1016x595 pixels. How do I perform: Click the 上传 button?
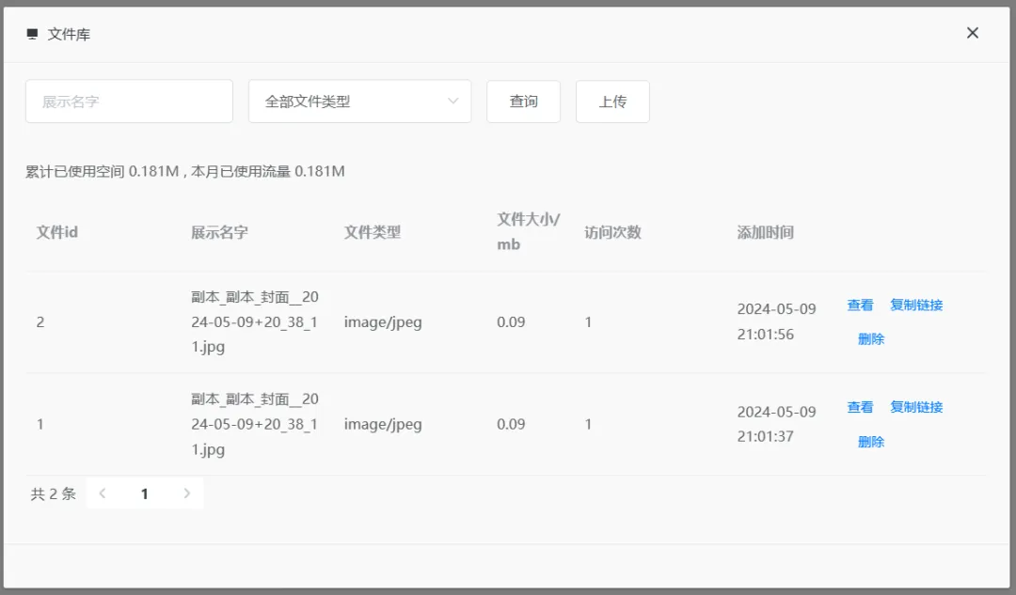tap(612, 101)
